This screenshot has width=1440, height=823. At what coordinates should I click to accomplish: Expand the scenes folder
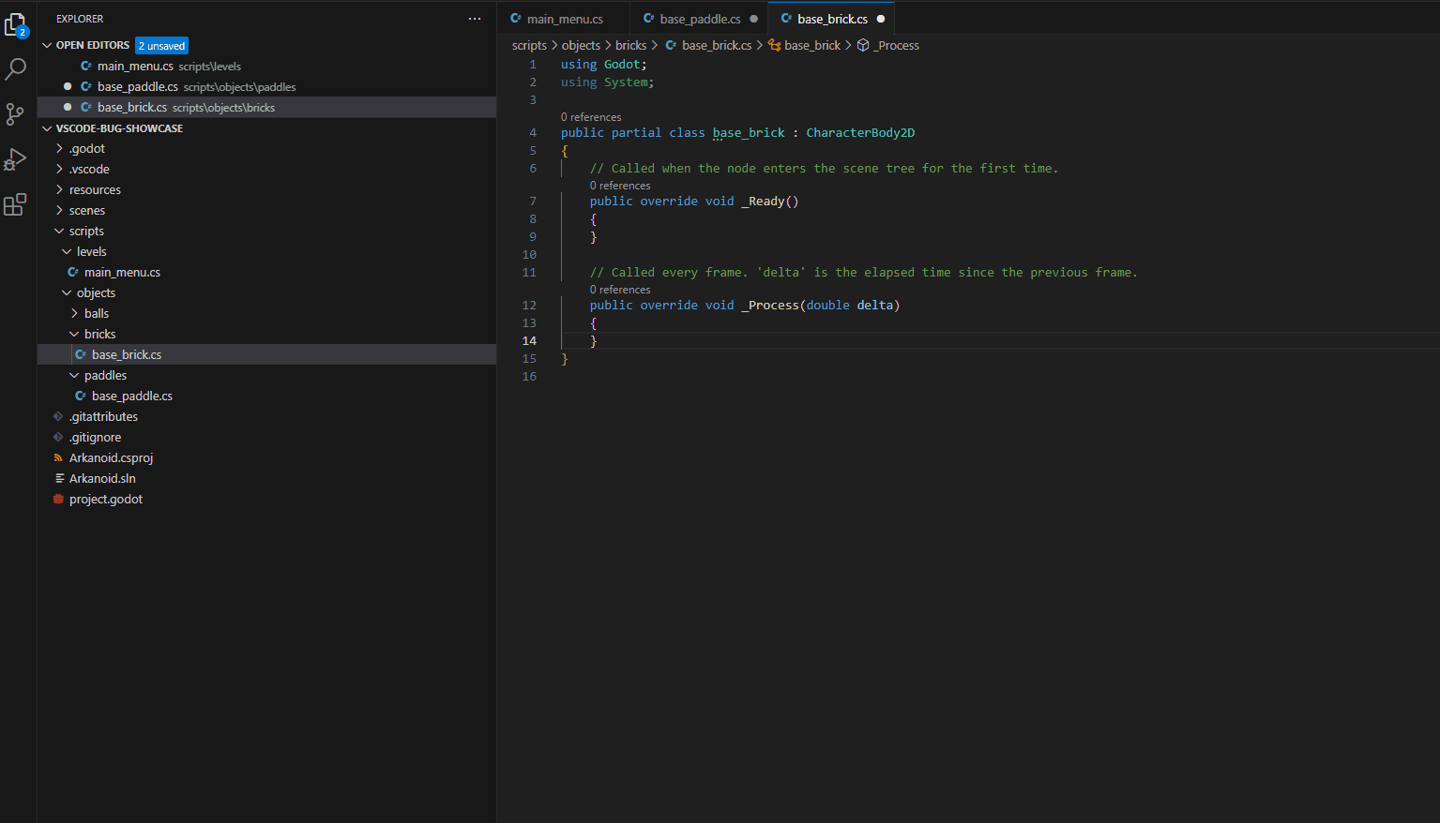(x=58, y=209)
